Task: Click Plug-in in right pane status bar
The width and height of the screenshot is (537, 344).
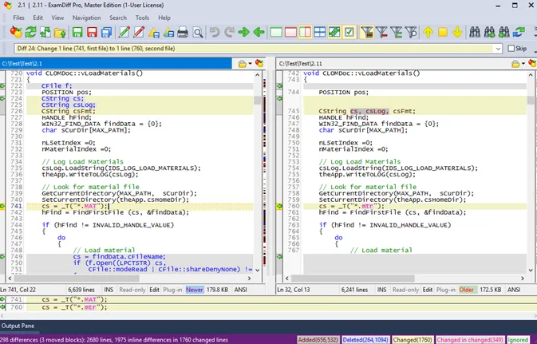Action: (445, 290)
